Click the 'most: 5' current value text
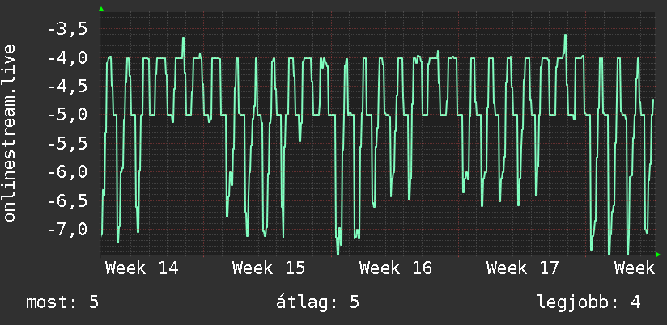667x325 pixels. 62,302
